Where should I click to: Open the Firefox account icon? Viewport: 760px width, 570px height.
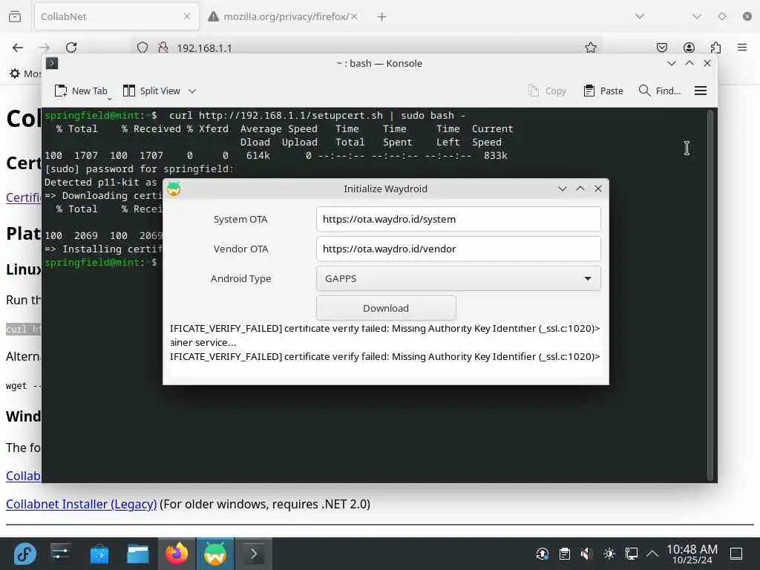click(x=689, y=47)
